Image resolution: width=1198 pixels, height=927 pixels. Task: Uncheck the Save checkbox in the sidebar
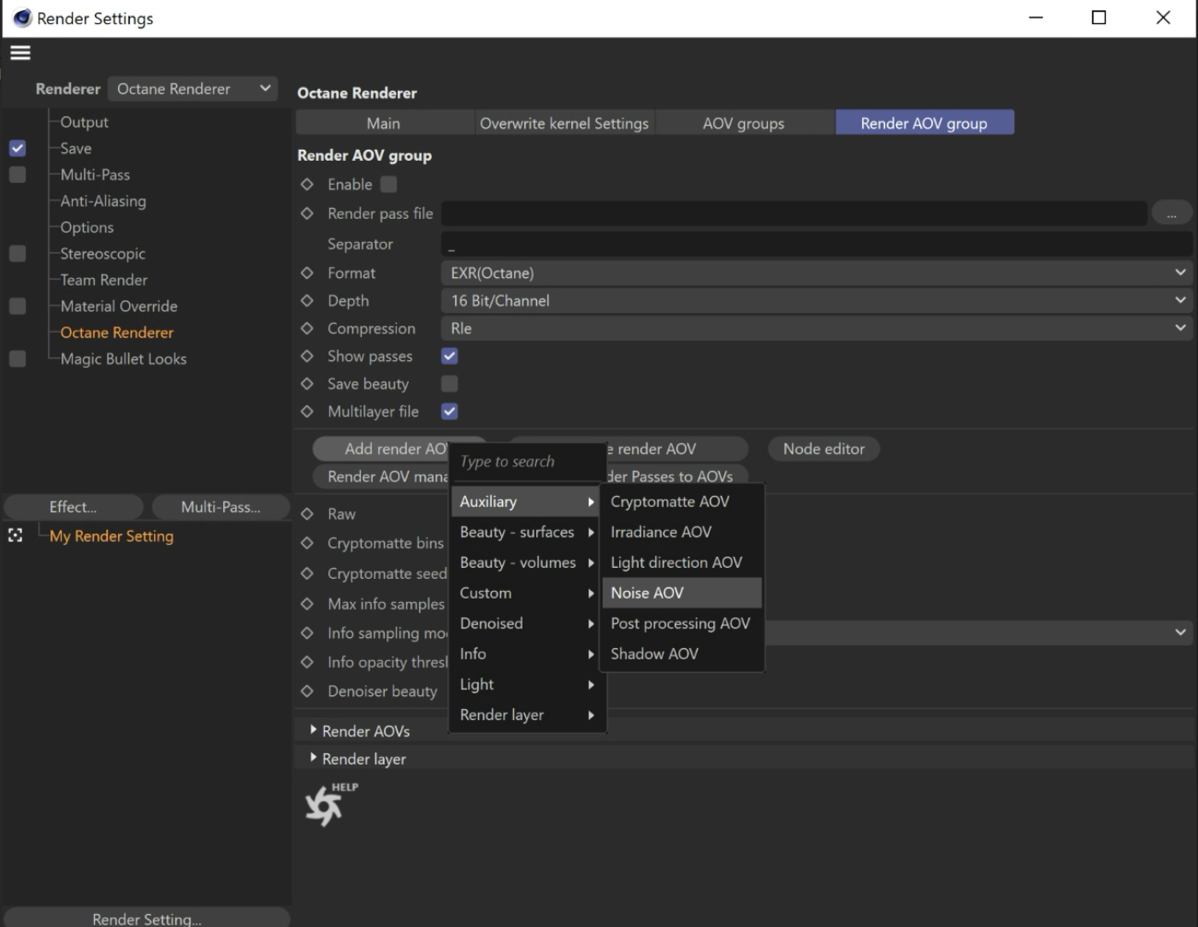[17, 148]
